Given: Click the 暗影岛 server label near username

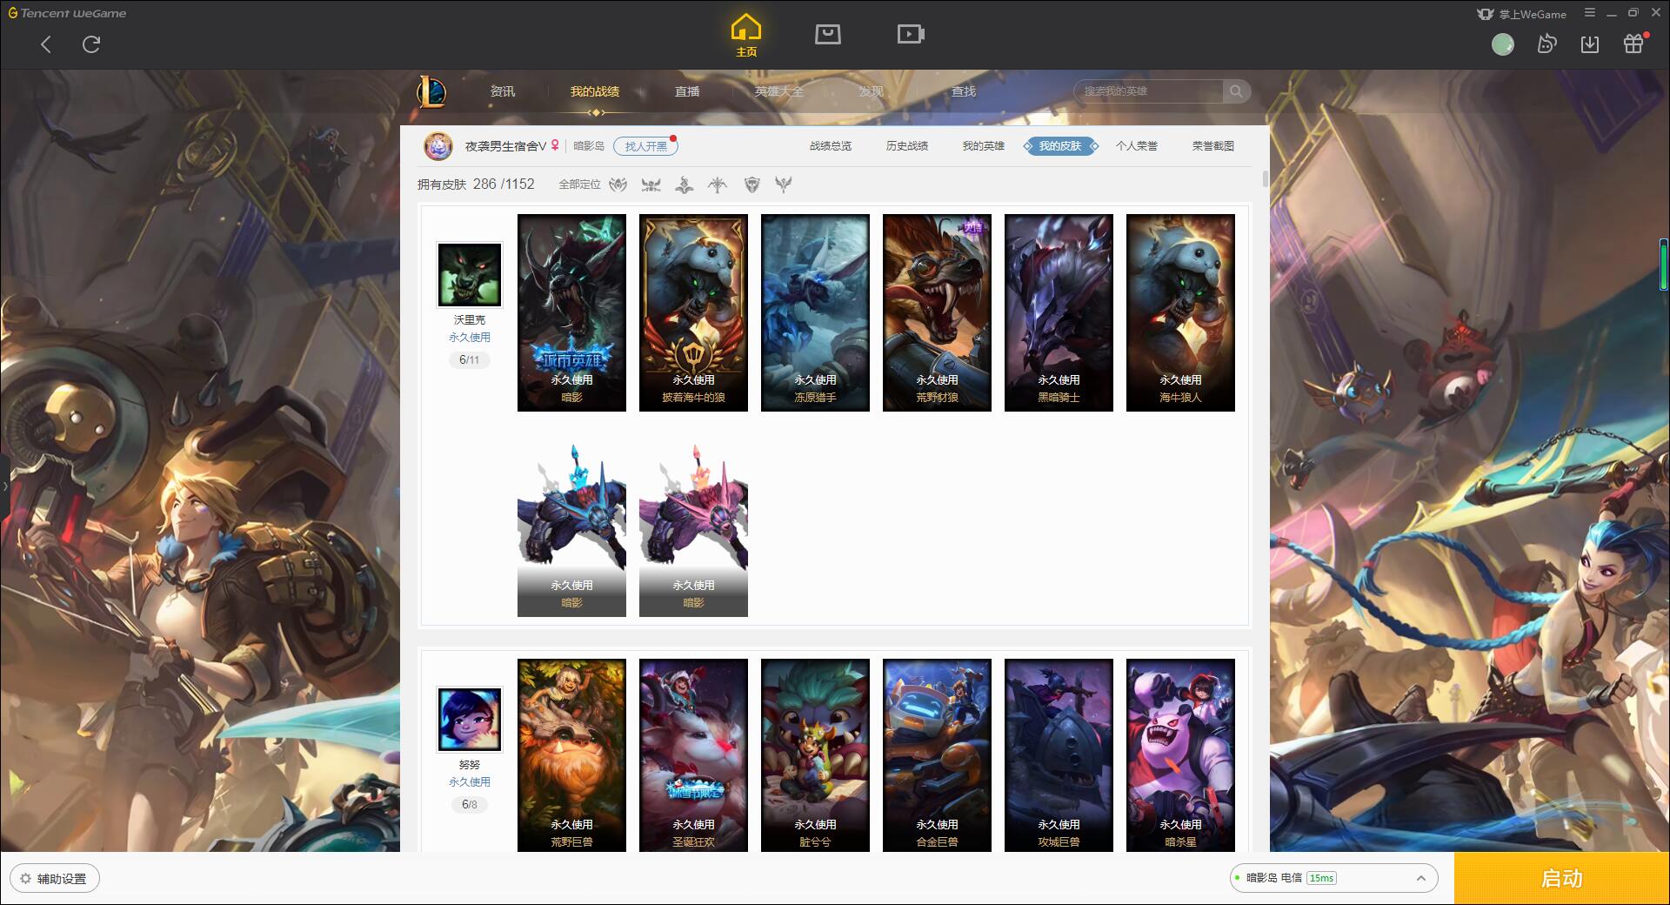Looking at the screenshot, I should click(x=589, y=146).
